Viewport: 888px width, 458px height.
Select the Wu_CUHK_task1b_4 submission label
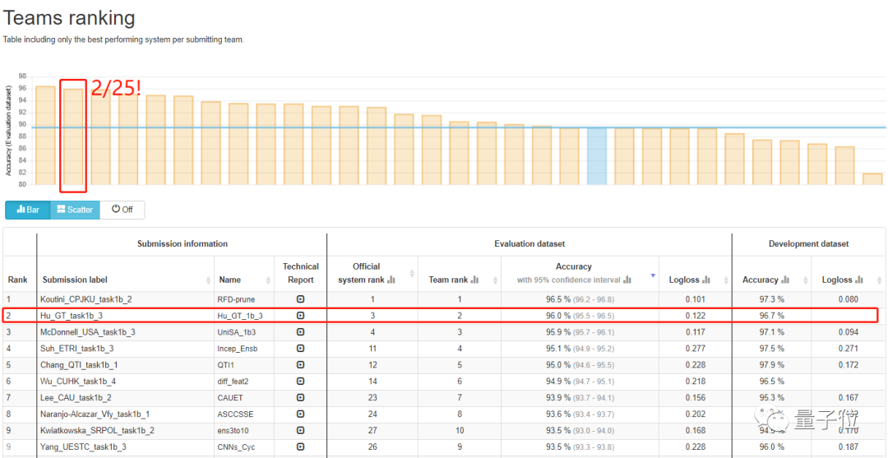click(x=78, y=381)
